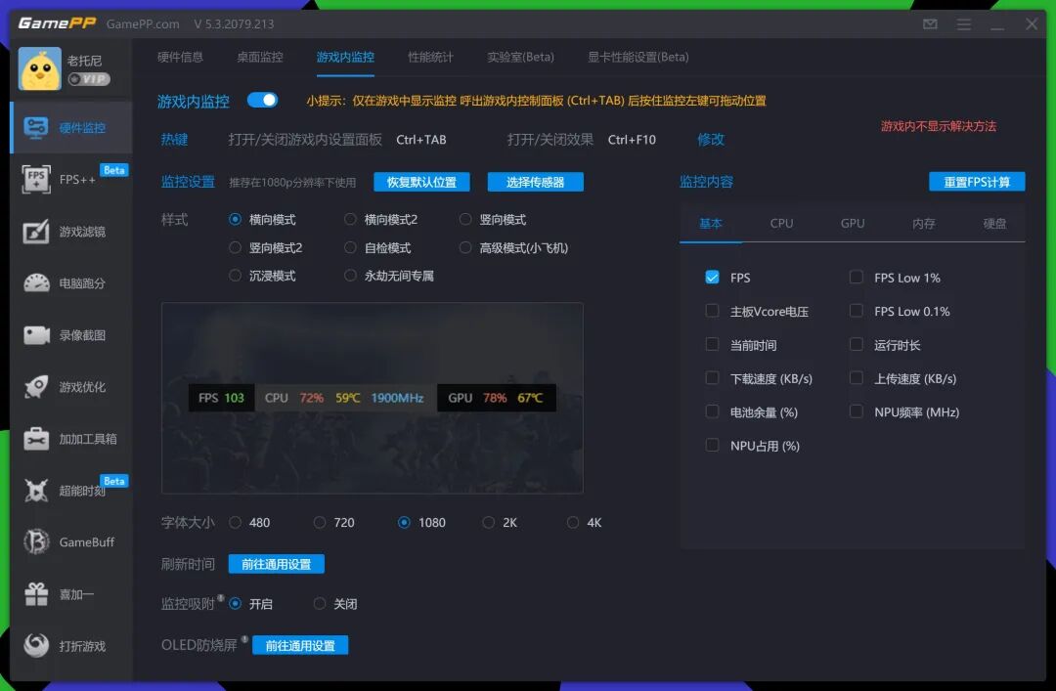
Task: Open the 录像截图 camera icon
Action: point(36,335)
